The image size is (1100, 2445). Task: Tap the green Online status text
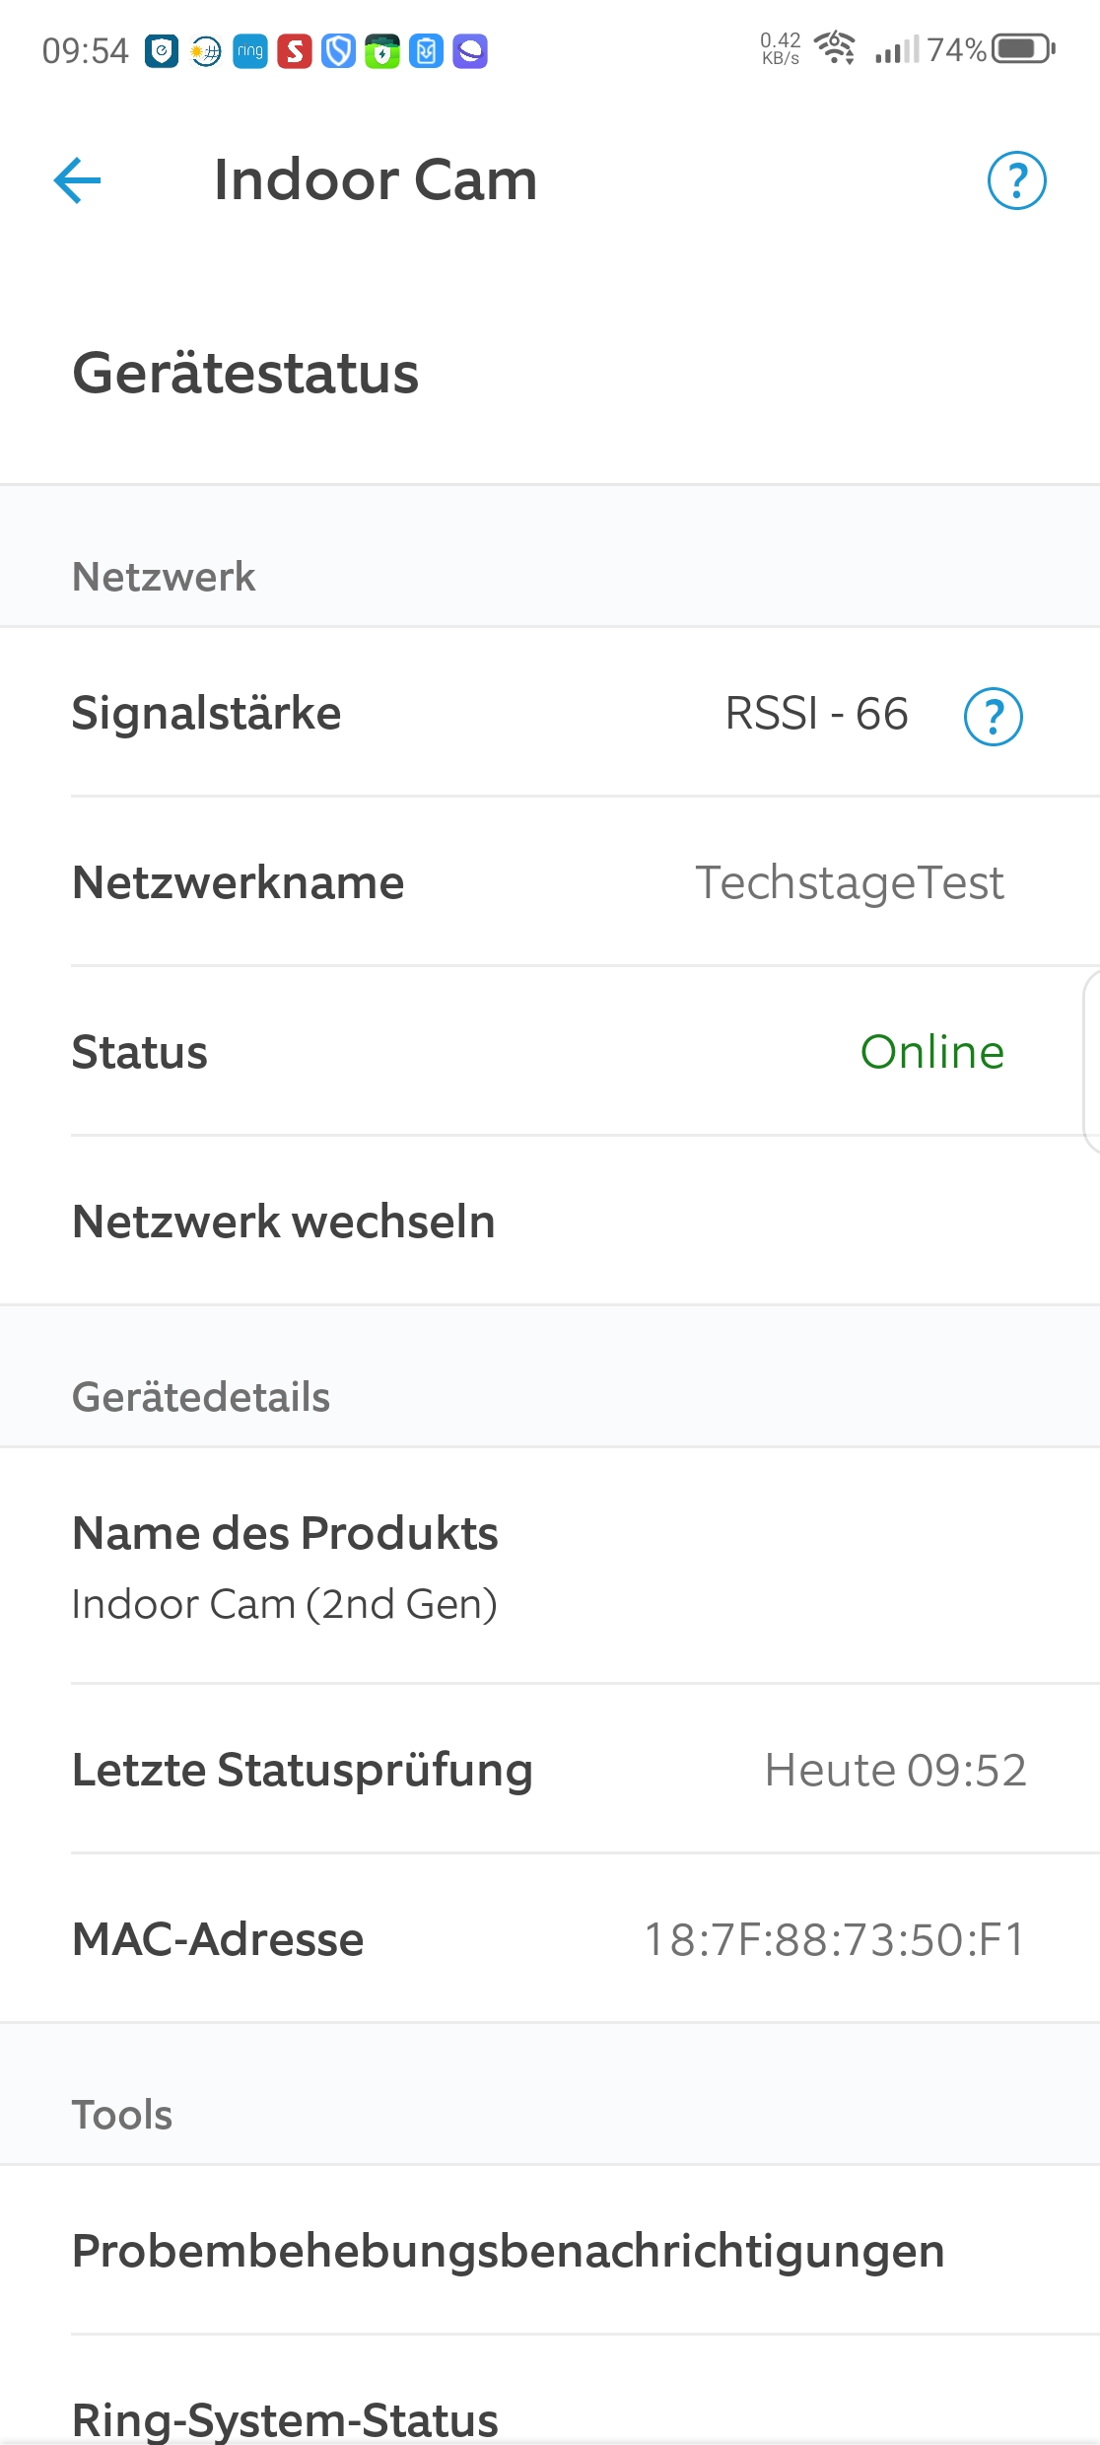tap(932, 1052)
